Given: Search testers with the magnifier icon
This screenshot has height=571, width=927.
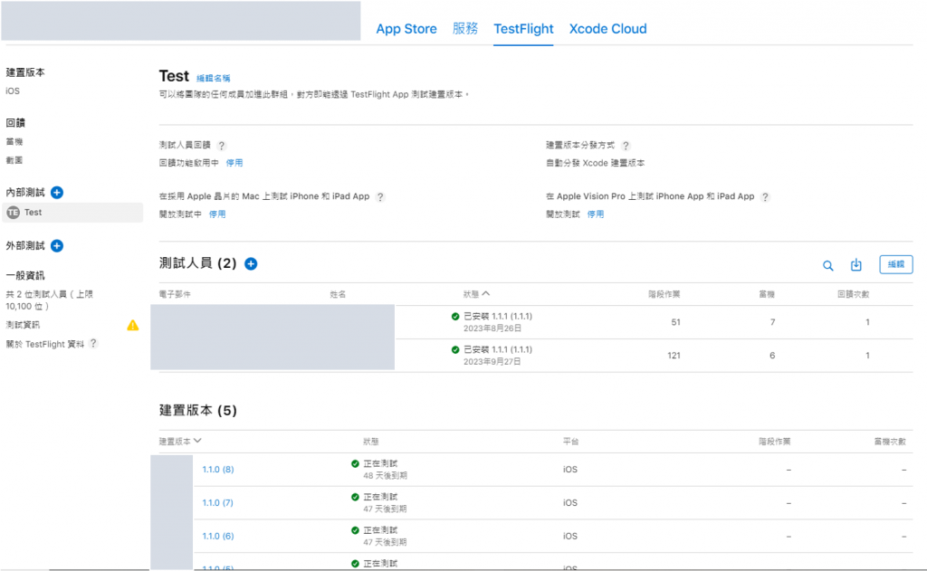Looking at the screenshot, I should tap(827, 265).
